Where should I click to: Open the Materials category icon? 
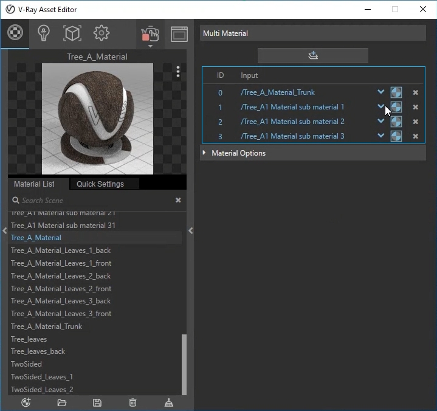pyautogui.click(x=15, y=33)
